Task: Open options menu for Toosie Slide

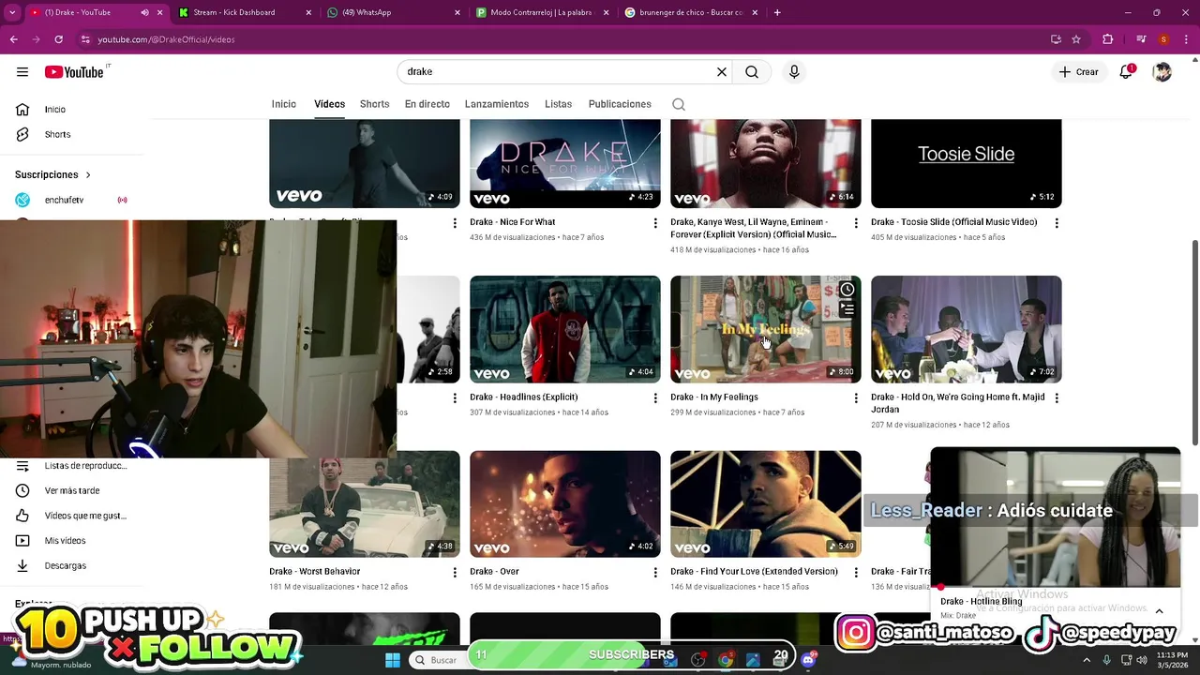Action: coord(1057,223)
